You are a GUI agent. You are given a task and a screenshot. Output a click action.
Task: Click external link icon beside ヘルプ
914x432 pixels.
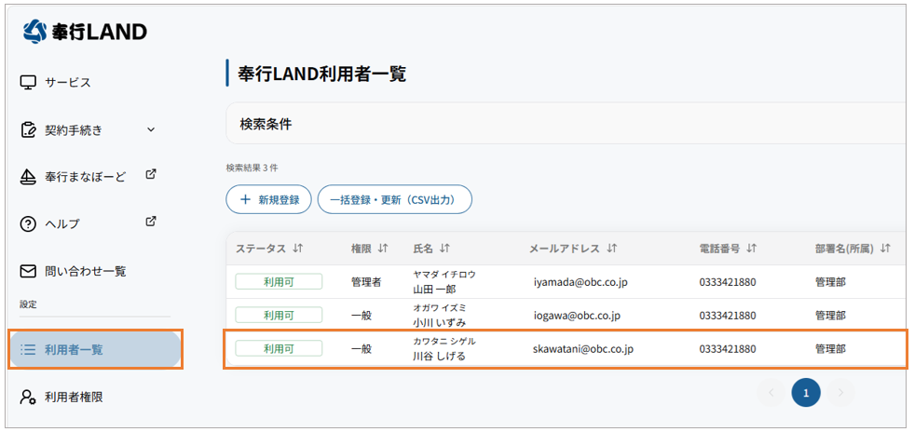pos(151,222)
